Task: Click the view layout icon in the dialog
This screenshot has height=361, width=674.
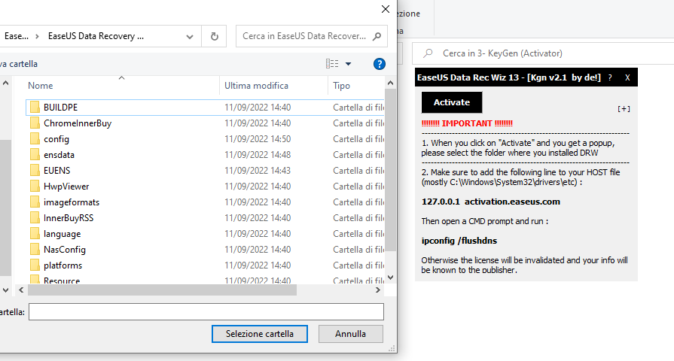Action: click(332, 63)
